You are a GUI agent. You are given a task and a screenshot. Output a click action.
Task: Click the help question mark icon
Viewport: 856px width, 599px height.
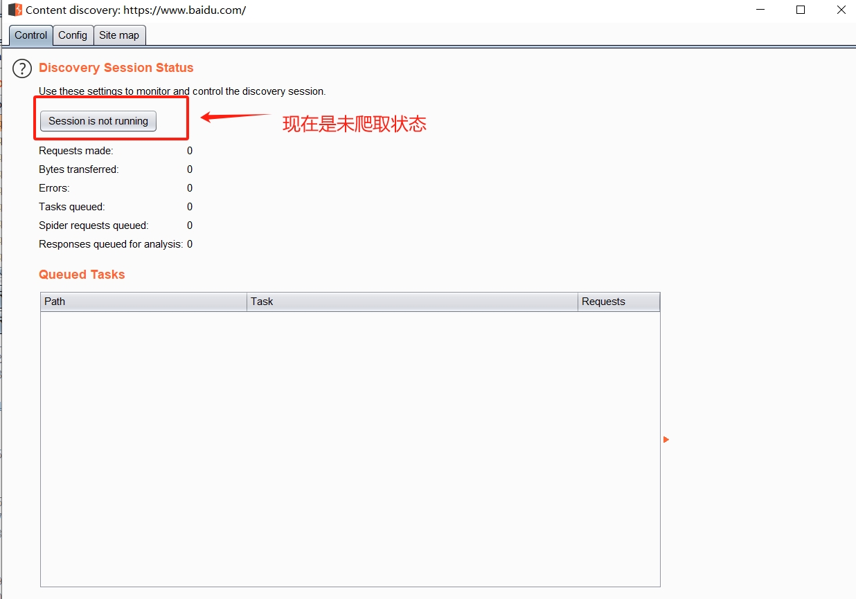22,68
